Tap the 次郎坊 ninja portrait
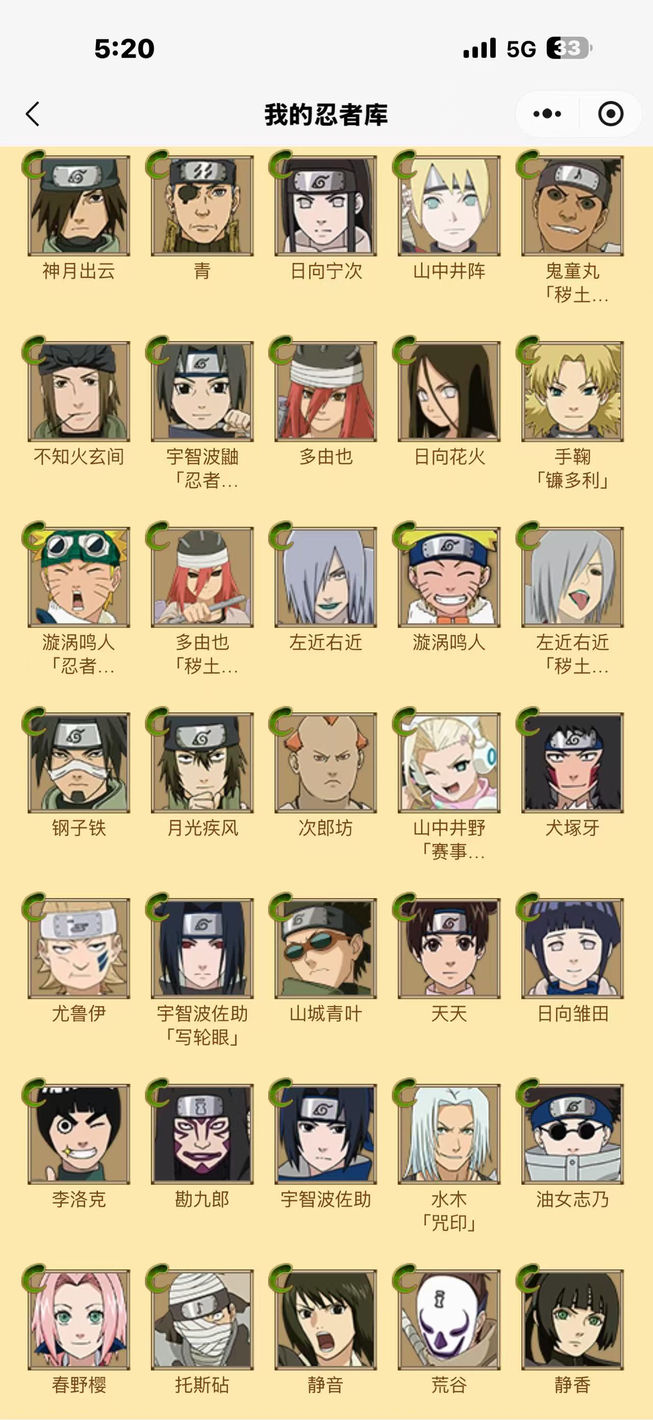 point(325,762)
